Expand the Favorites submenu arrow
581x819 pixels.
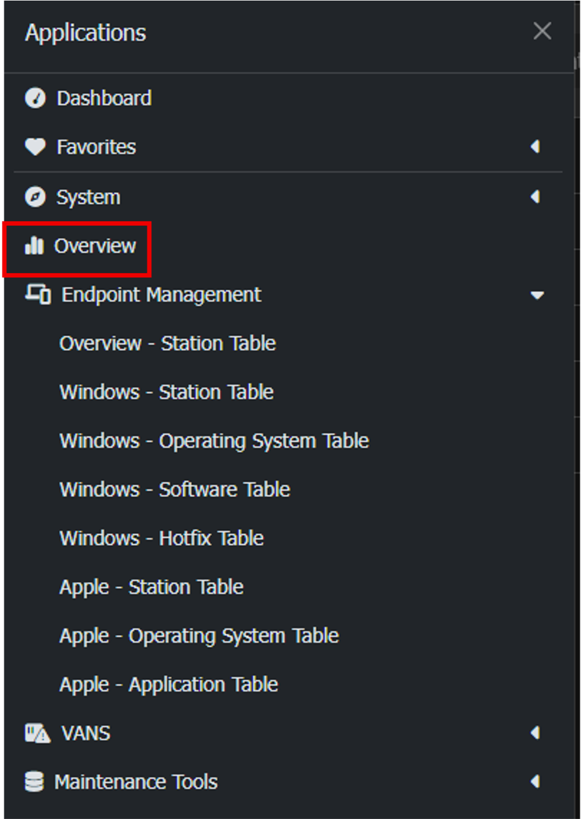pyautogui.click(x=535, y=147)
